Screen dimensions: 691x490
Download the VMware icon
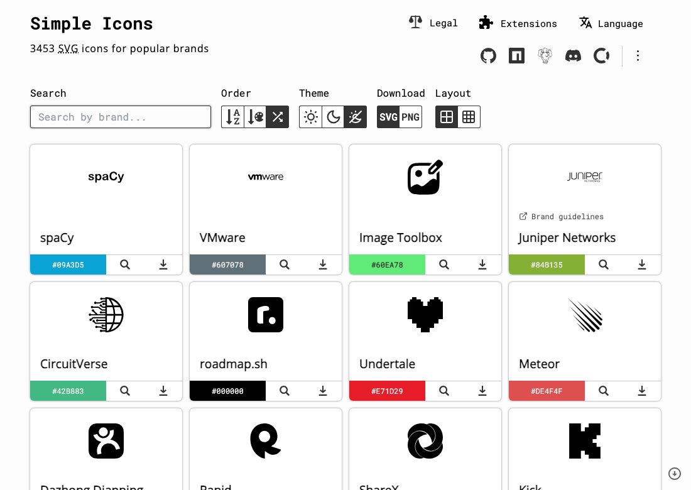pyautogui.click(x=323, y=265)
